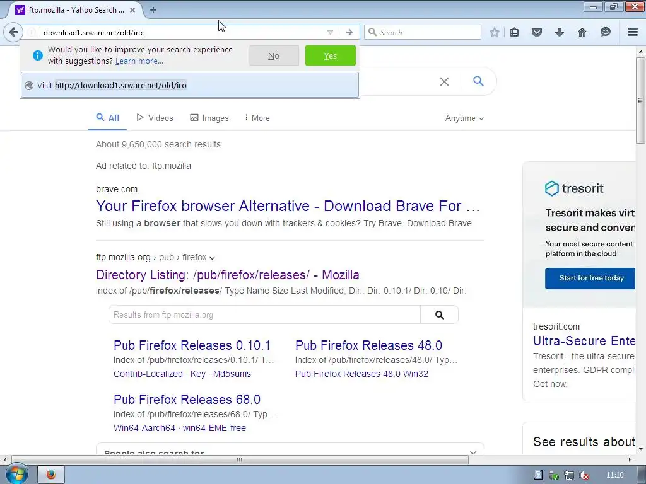Image resolution: width=646 pixels, height=484 pixels.
Task: Open the Firefox hamburger menu
Action: [633, 32]
